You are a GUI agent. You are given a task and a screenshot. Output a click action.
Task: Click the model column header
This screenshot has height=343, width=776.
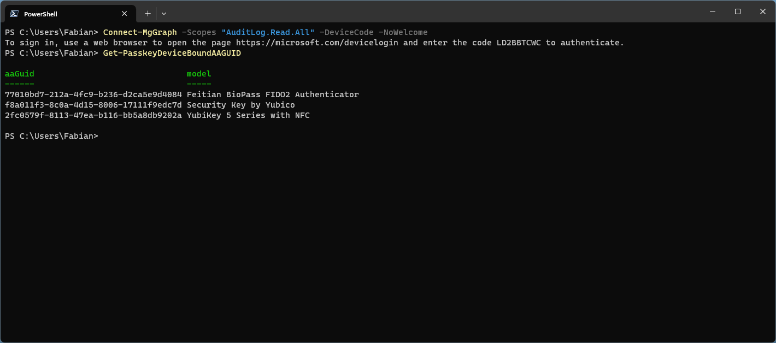pyautogui.click(x=199, y=74)
